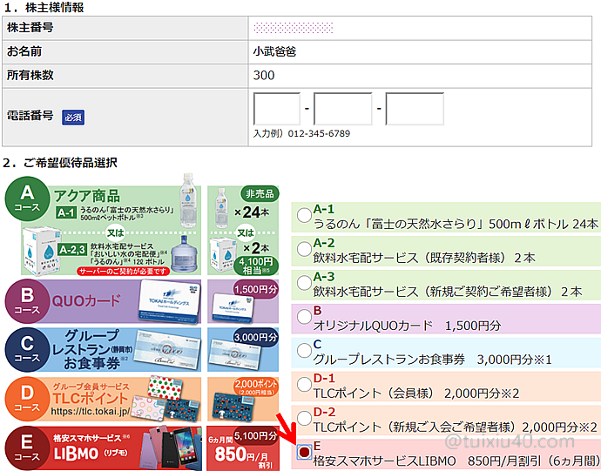The image size is (601, 471).
Task: Click the 所有株数 value 300
Action: [264, 75]
